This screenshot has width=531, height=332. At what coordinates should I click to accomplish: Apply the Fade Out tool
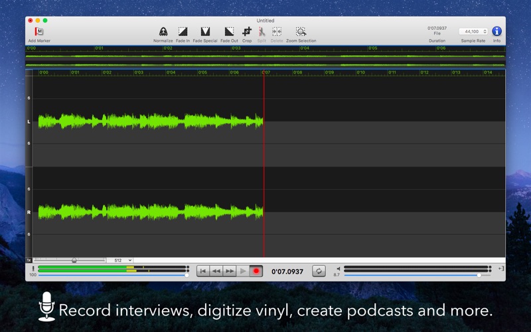coord(229,32)
